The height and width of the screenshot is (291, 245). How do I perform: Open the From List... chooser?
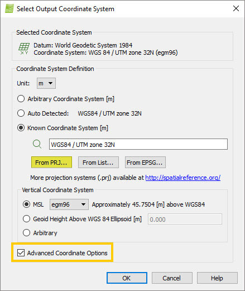coord(98,163)
